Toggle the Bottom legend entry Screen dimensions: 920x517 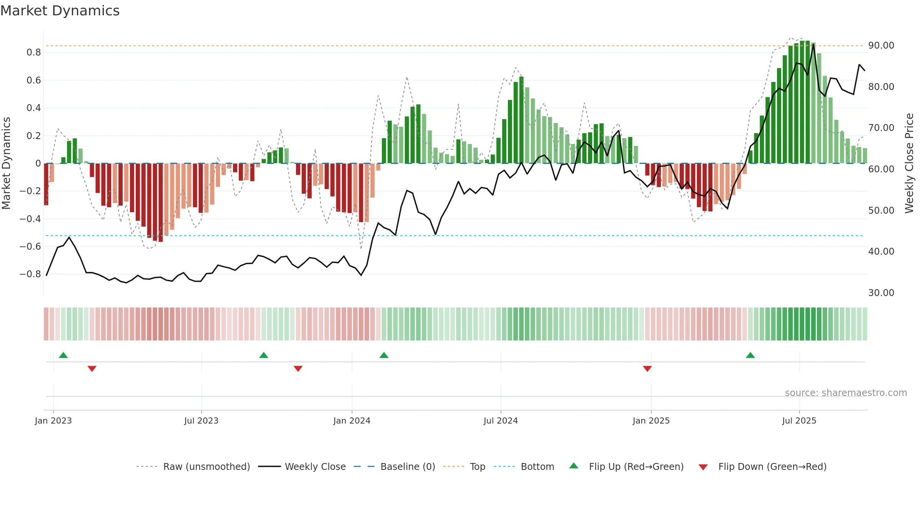tap(524, 466)
